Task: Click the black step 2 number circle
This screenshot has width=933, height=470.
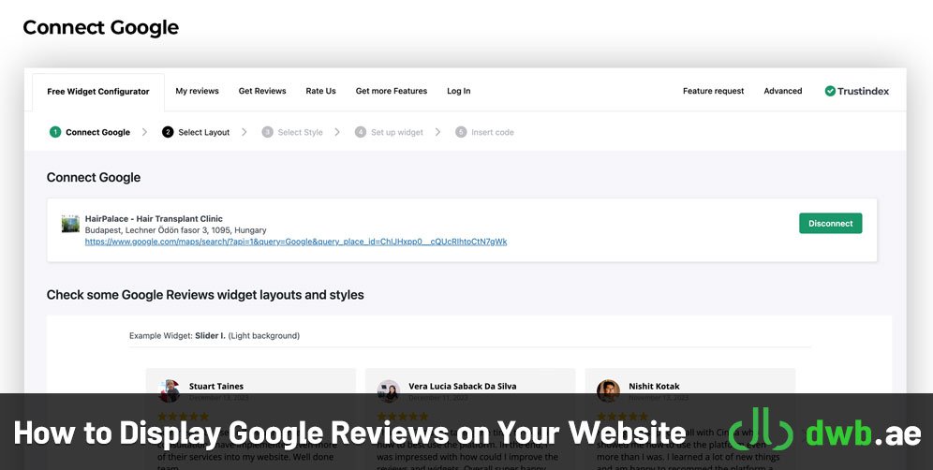Action: [x=168, y=132]
